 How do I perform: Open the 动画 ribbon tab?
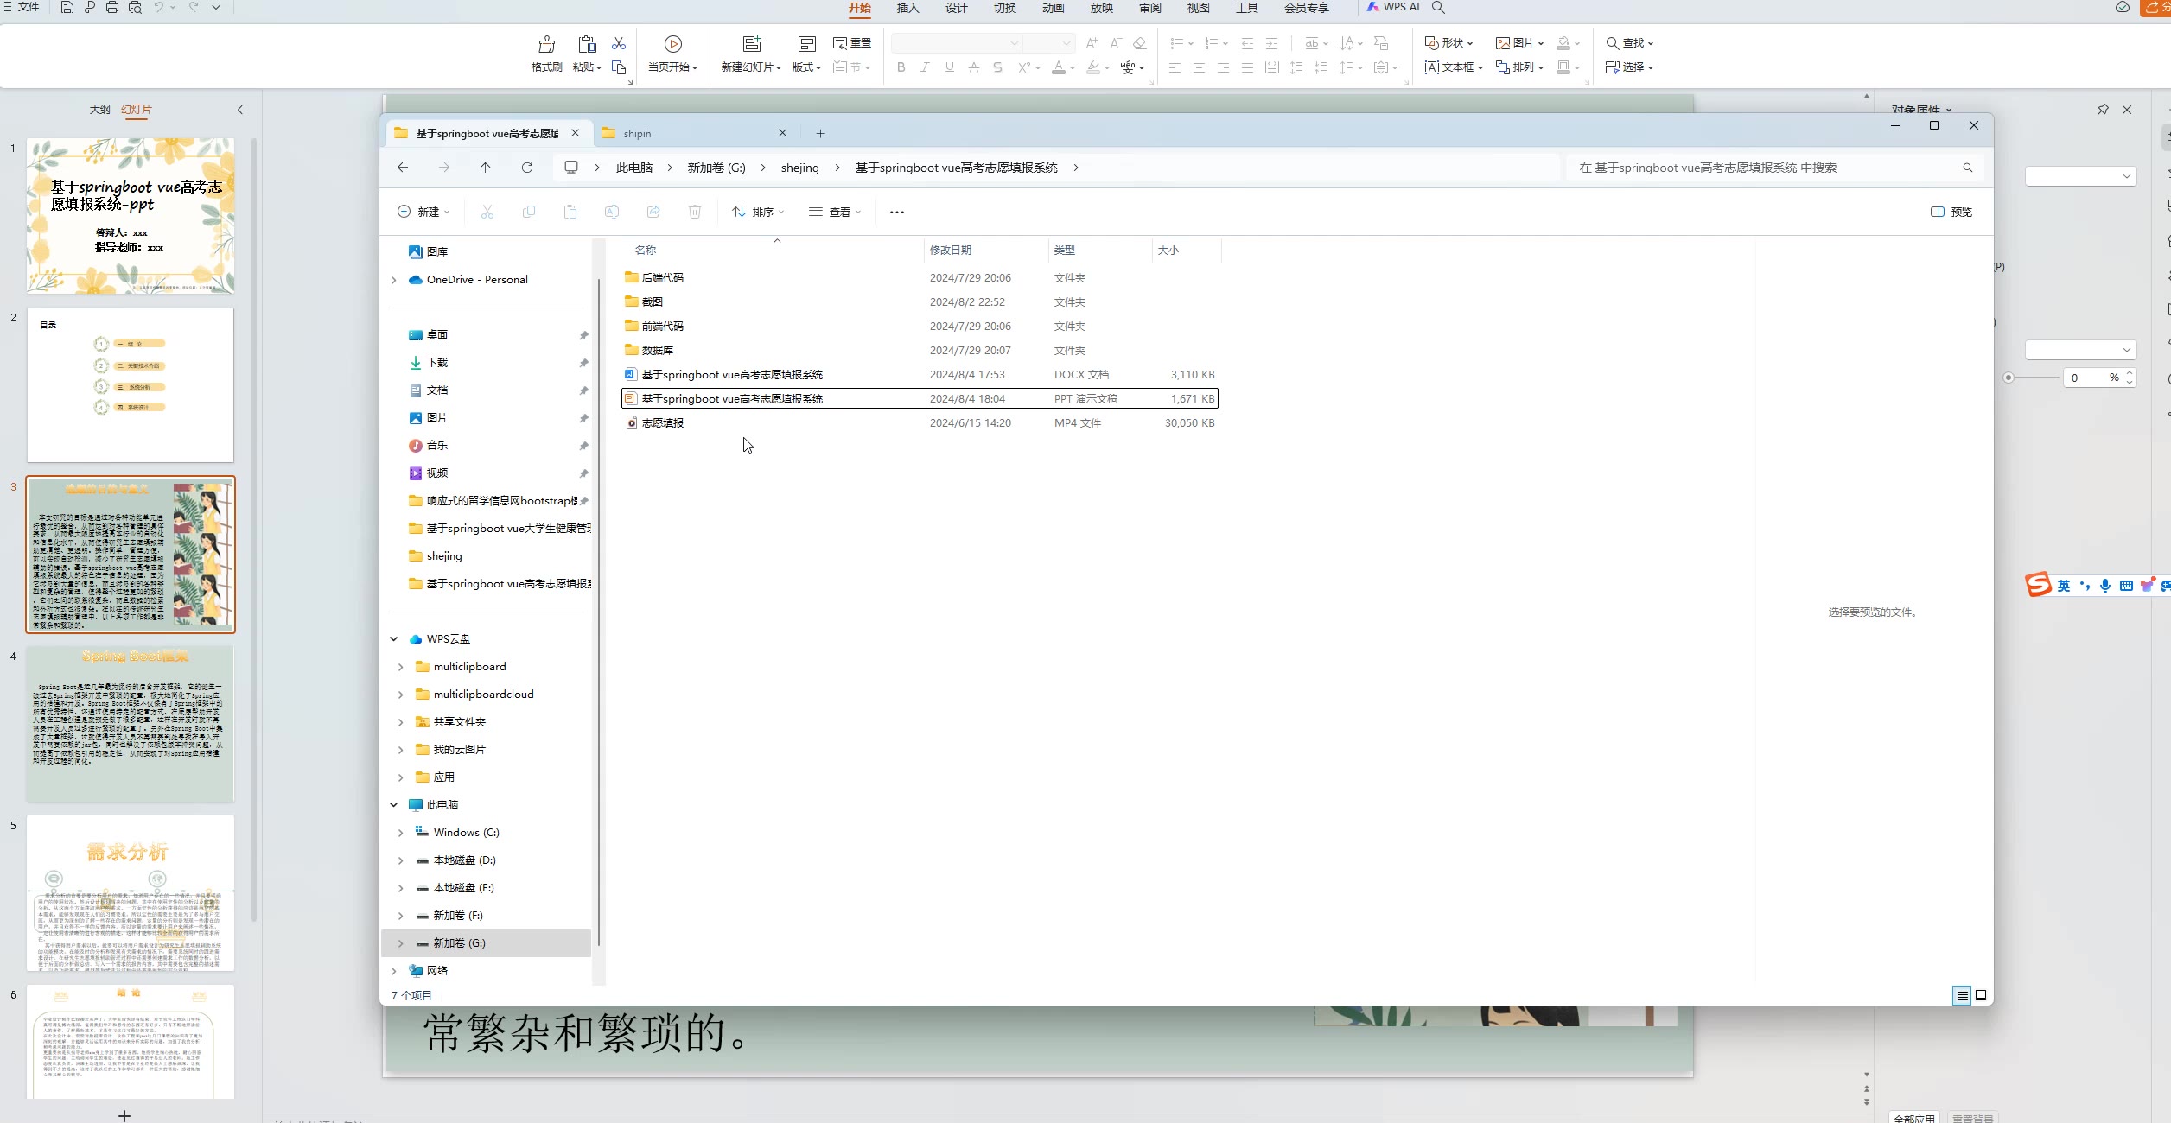(1053, 8)
